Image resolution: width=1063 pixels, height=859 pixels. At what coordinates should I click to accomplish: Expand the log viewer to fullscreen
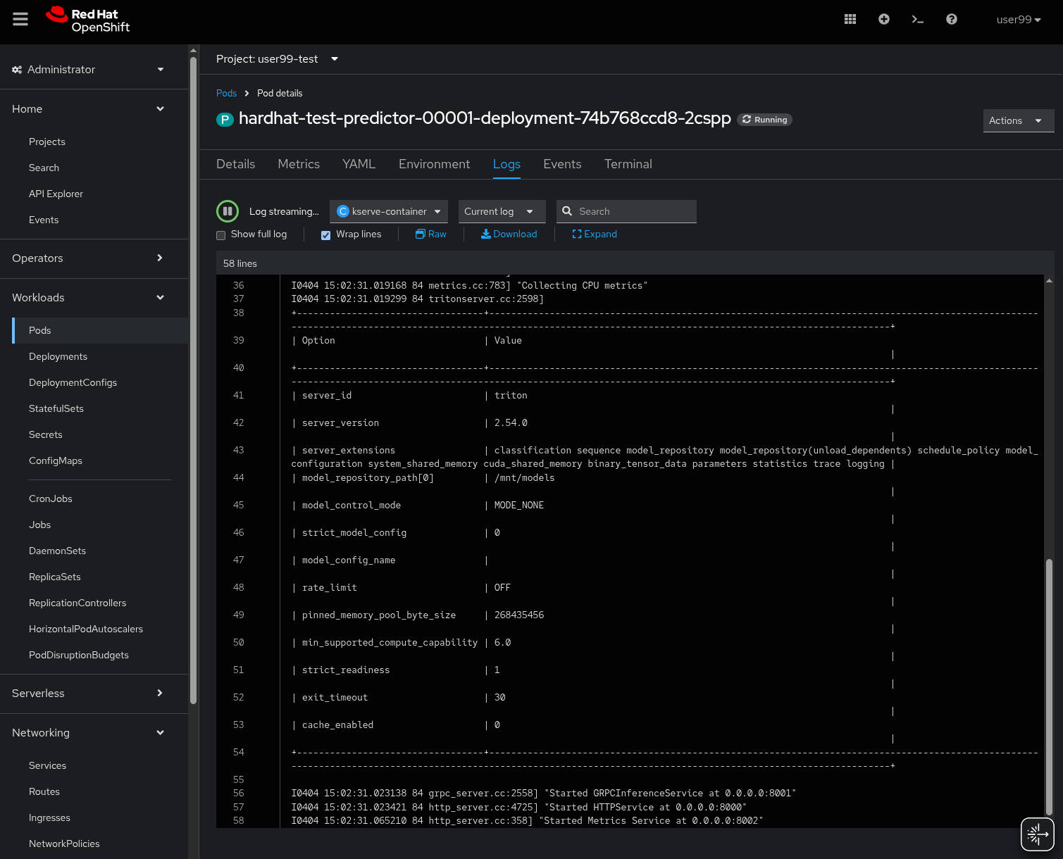595,234
